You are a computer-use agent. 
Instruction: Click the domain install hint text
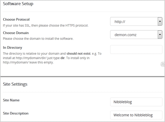pyautogui.click(x=38, y=38)
